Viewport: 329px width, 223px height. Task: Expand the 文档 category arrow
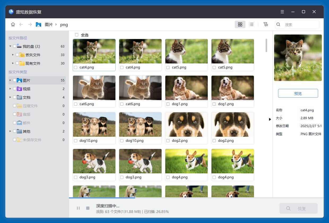(x=10, y=97)
